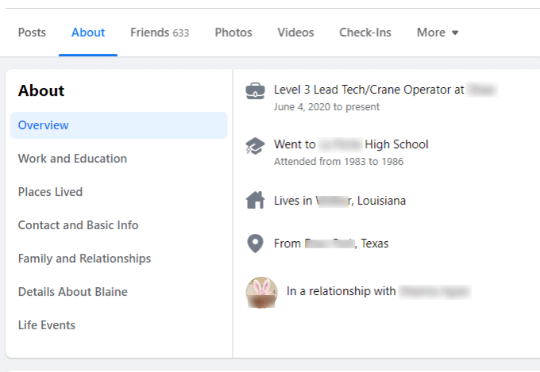540x372 pixels.
Task: Open the Videos tab
Action: pos(296,33)
